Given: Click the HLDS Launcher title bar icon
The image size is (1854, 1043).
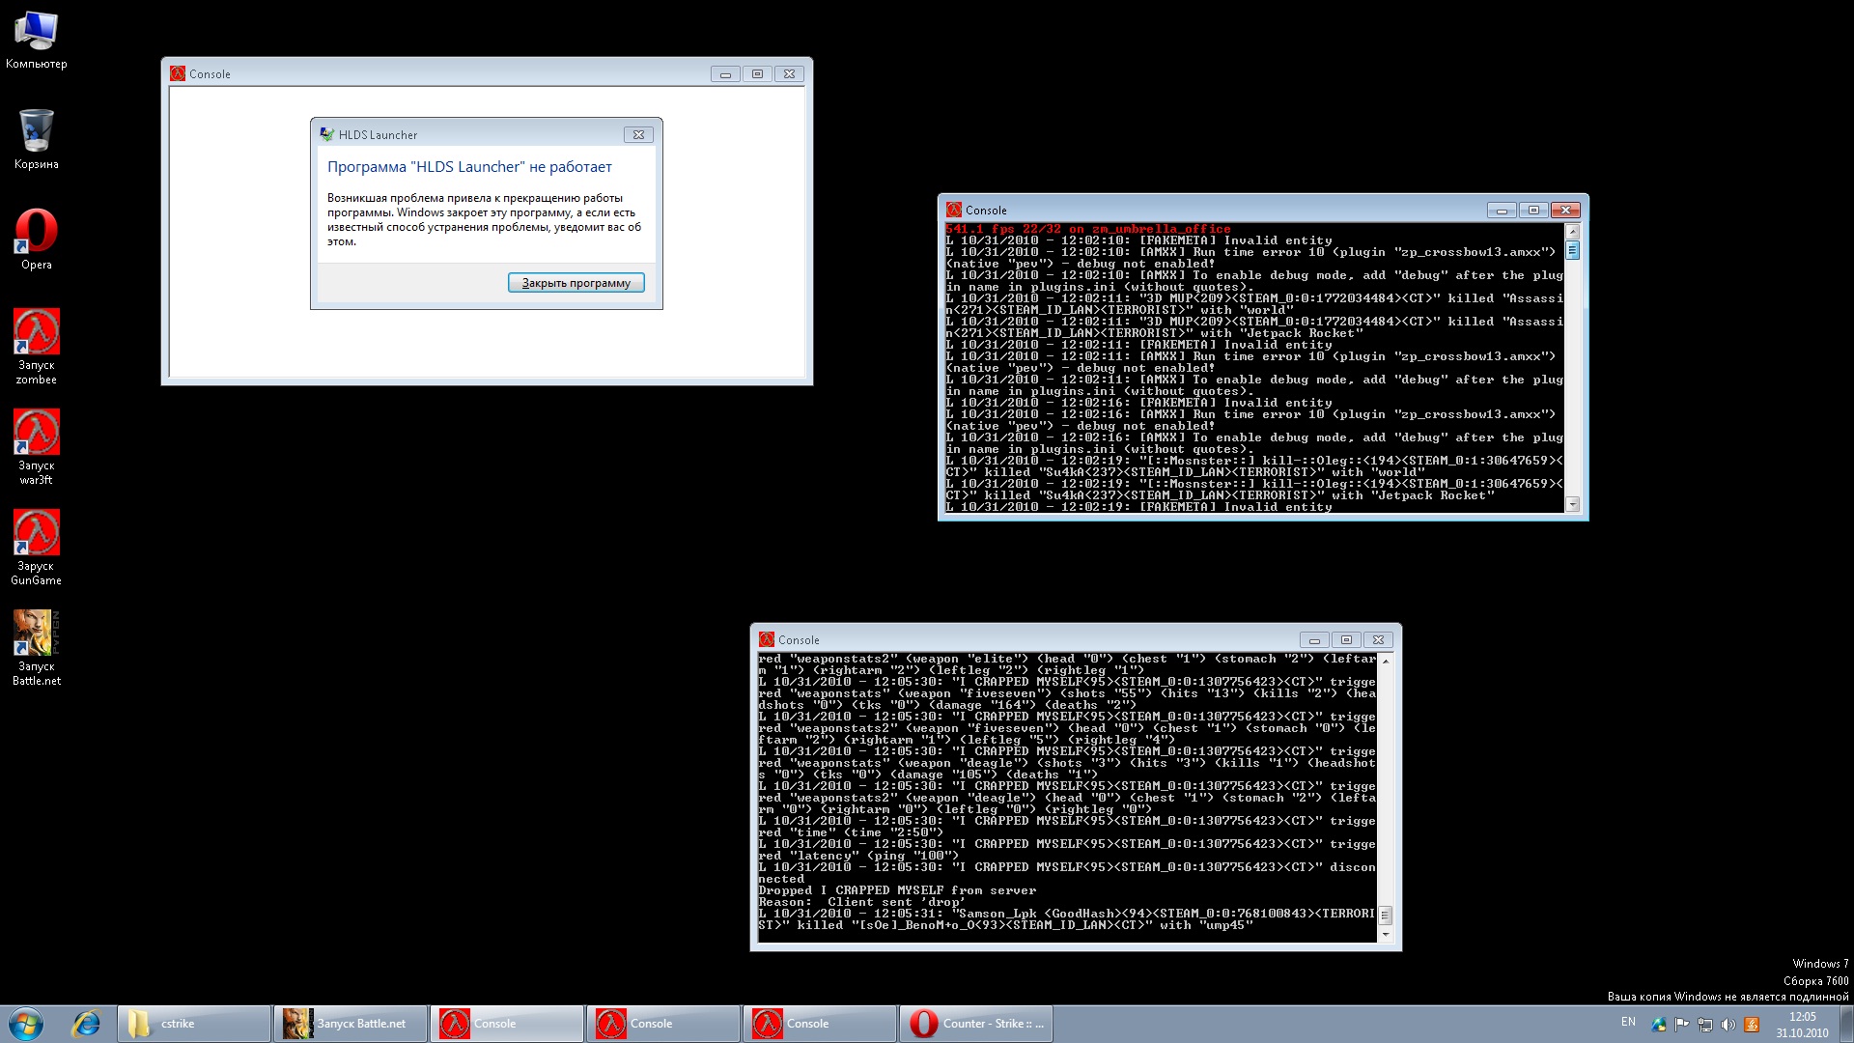Looking at the screenshot, I should (327, 135).
